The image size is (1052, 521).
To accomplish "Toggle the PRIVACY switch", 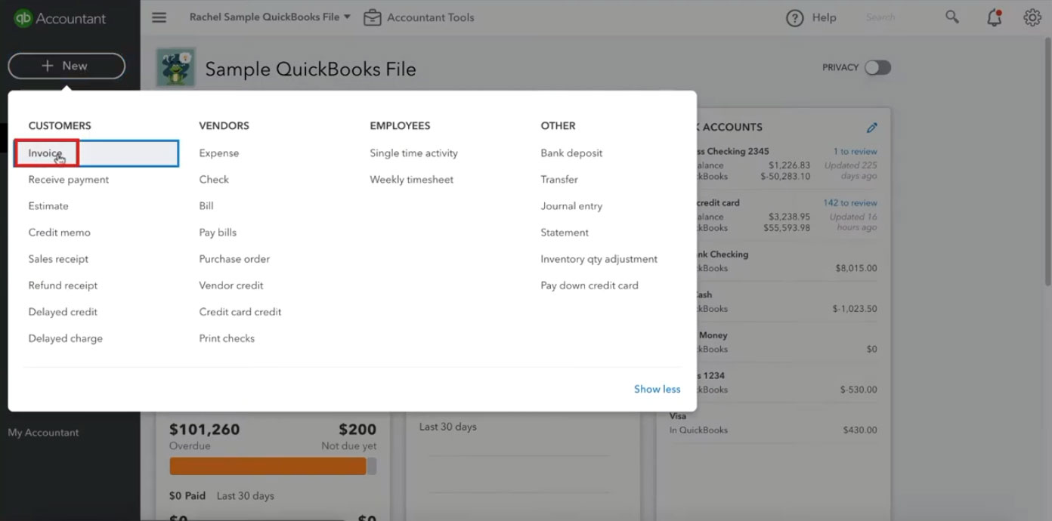I will [x=878, y=67].
